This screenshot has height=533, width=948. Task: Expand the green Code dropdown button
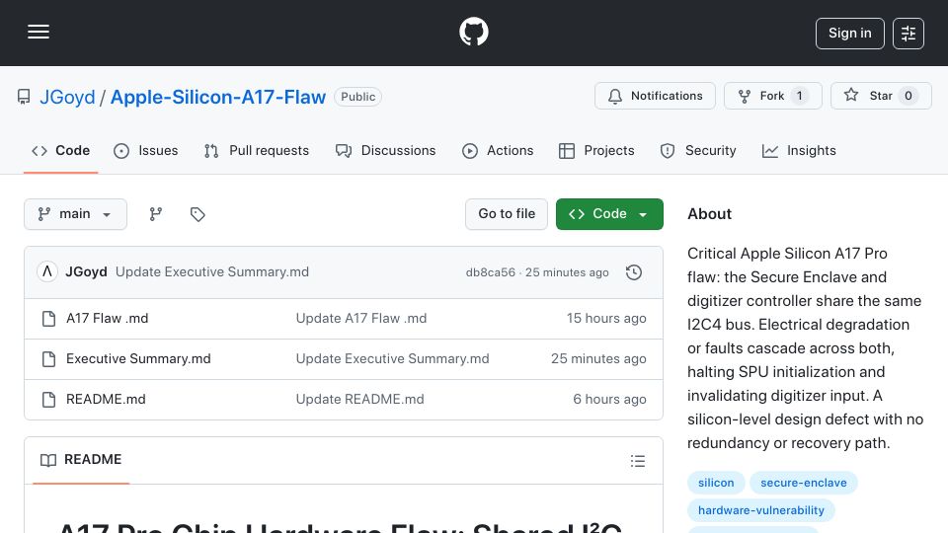pos(609,214)
